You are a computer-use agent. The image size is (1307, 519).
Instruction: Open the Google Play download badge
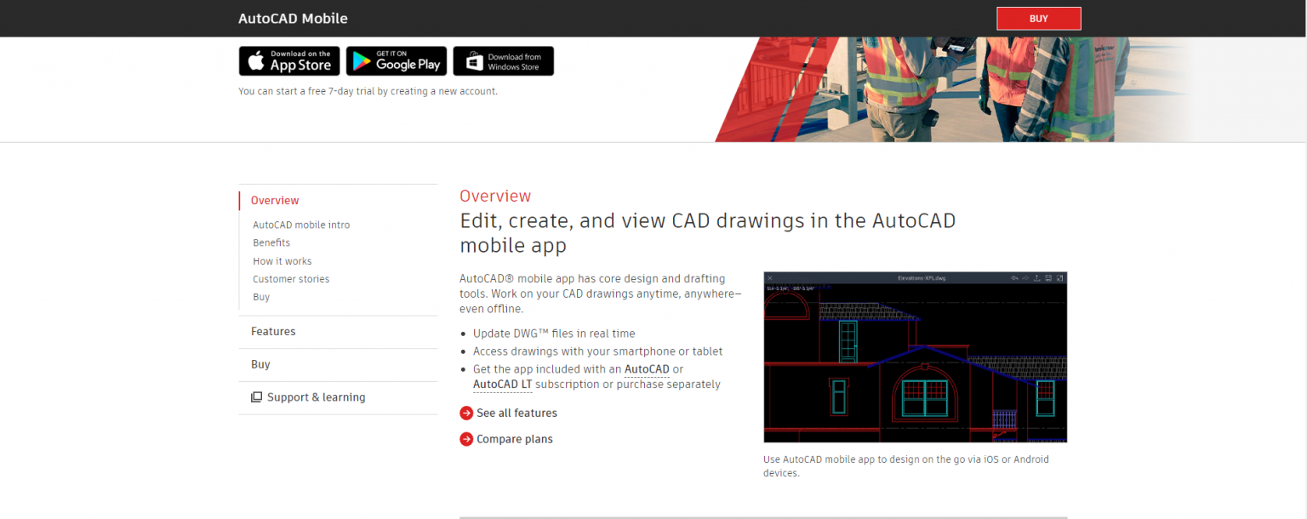click(397, 61)
